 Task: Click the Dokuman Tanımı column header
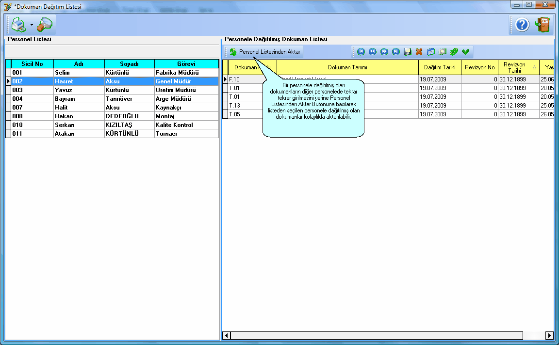[347, 67]
